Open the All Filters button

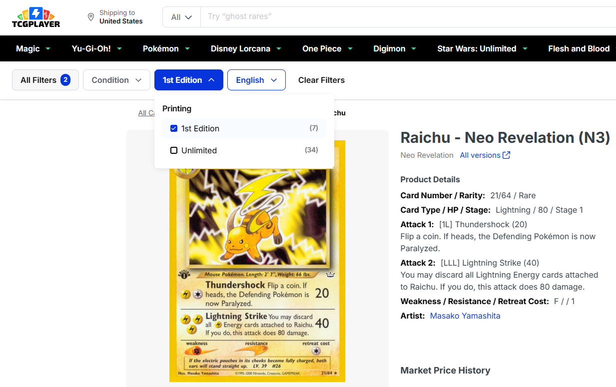pos(45,80)
